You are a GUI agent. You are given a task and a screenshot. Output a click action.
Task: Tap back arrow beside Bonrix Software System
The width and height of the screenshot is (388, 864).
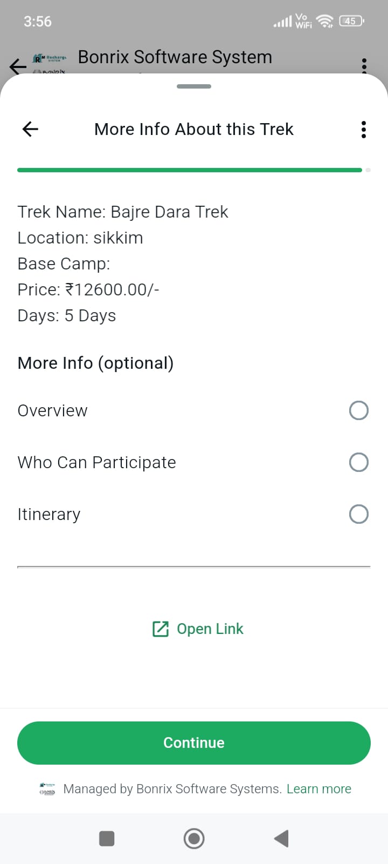(x=18, y=66)
